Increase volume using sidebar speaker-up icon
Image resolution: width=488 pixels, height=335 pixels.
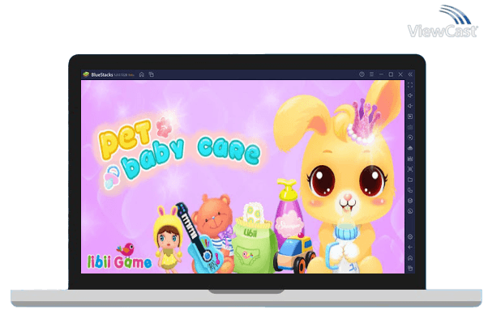(x=410, y=95)
